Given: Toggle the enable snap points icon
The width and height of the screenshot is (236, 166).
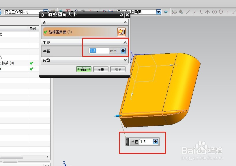Looking at the screenshot, I should pos(175,12).
